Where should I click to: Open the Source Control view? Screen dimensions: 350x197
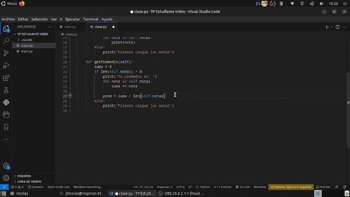pos(6,53)
